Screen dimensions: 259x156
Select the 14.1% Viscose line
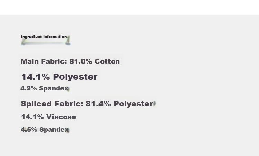point(49,117)
